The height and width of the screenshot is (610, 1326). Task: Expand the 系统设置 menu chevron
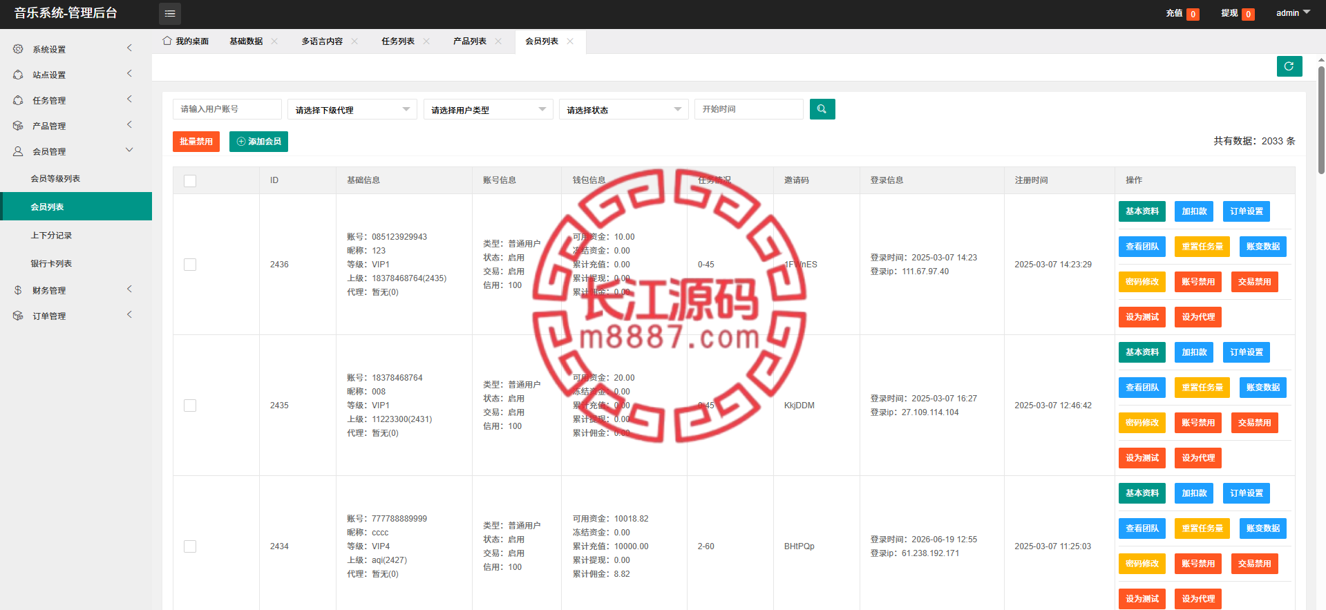(129, 48)
